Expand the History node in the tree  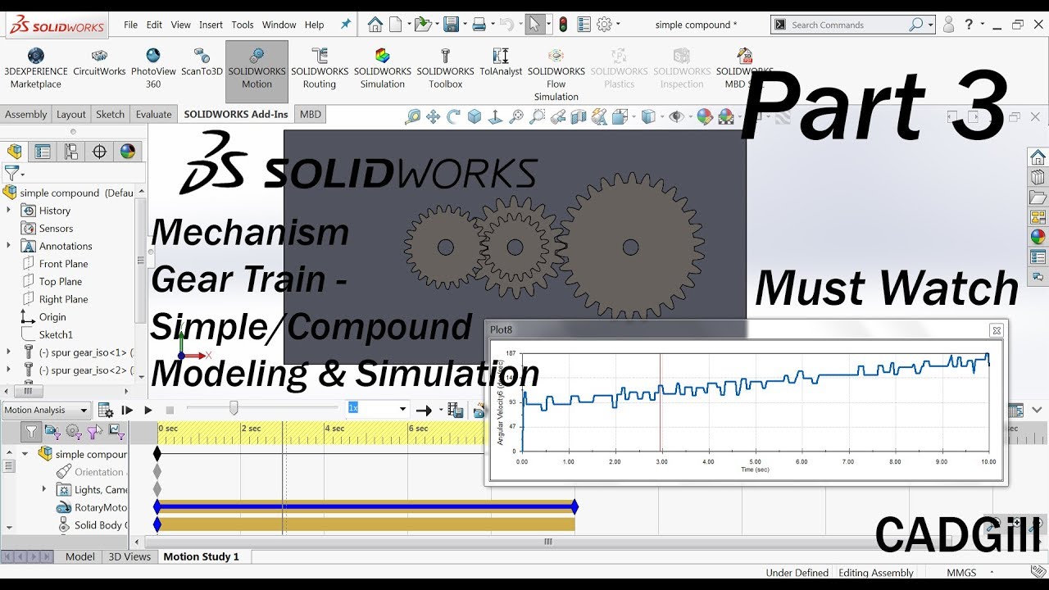9,211
